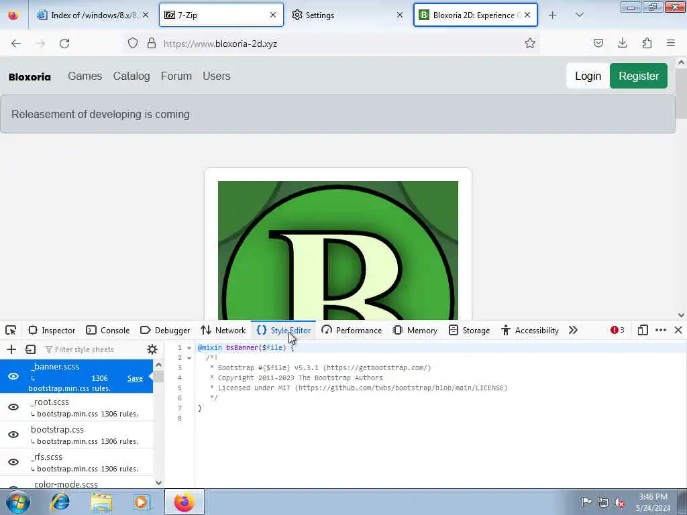The height and width of the screenshot is (515, 687).
Task: Collapse code fold at line 2
Action: 189,358
